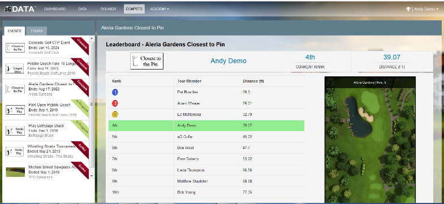Select the Events tab
This screenshot has height=204, width=444.
tap(14, 31)
